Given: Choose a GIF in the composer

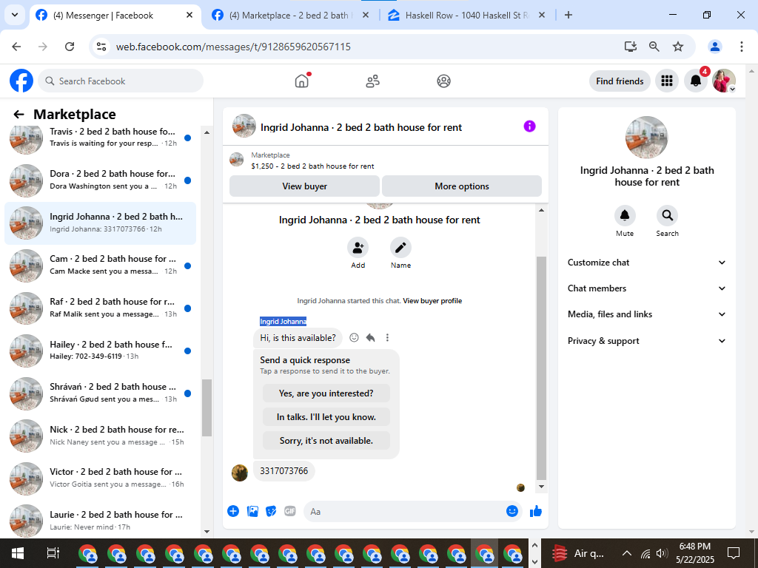Looking at the screenshot, I should (290, 511).
